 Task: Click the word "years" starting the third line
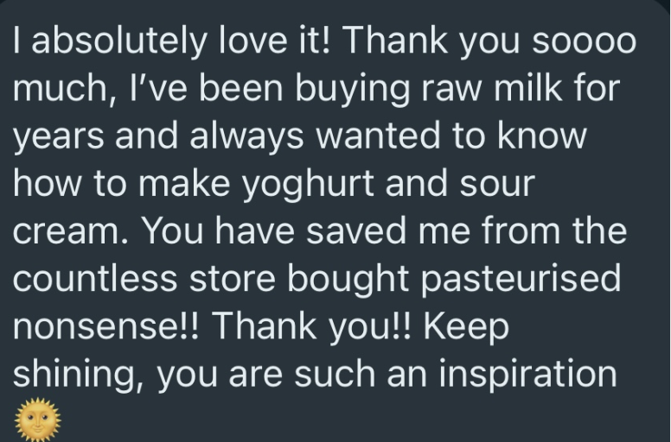click(59, 138)
